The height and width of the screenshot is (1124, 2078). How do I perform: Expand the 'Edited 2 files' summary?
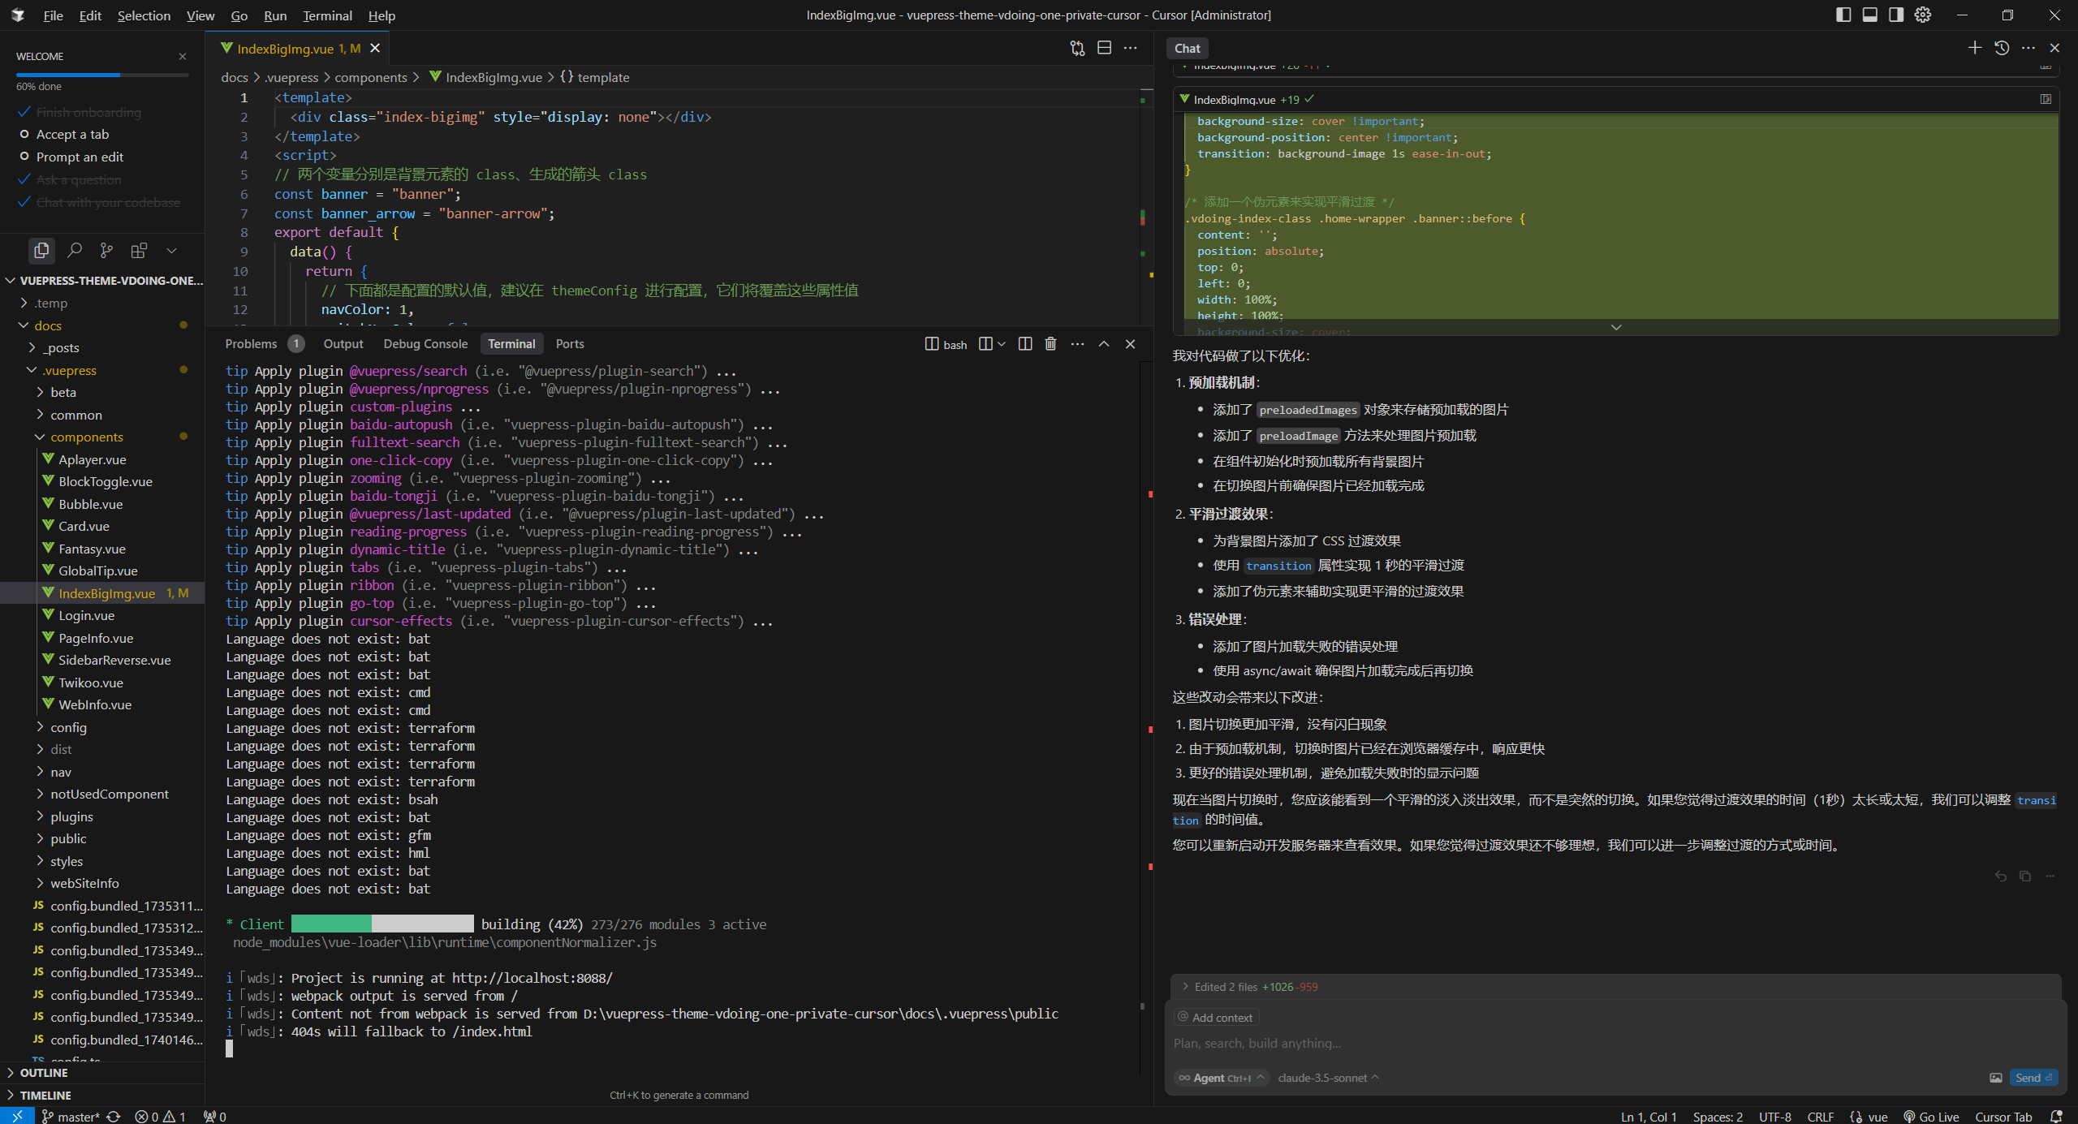[x=1248, y=987]
